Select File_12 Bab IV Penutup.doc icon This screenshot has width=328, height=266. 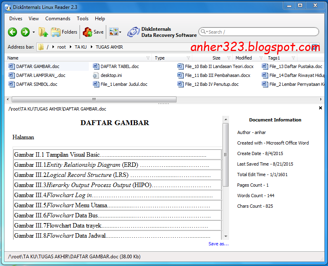pyautogui.click(x=180, y=84)
